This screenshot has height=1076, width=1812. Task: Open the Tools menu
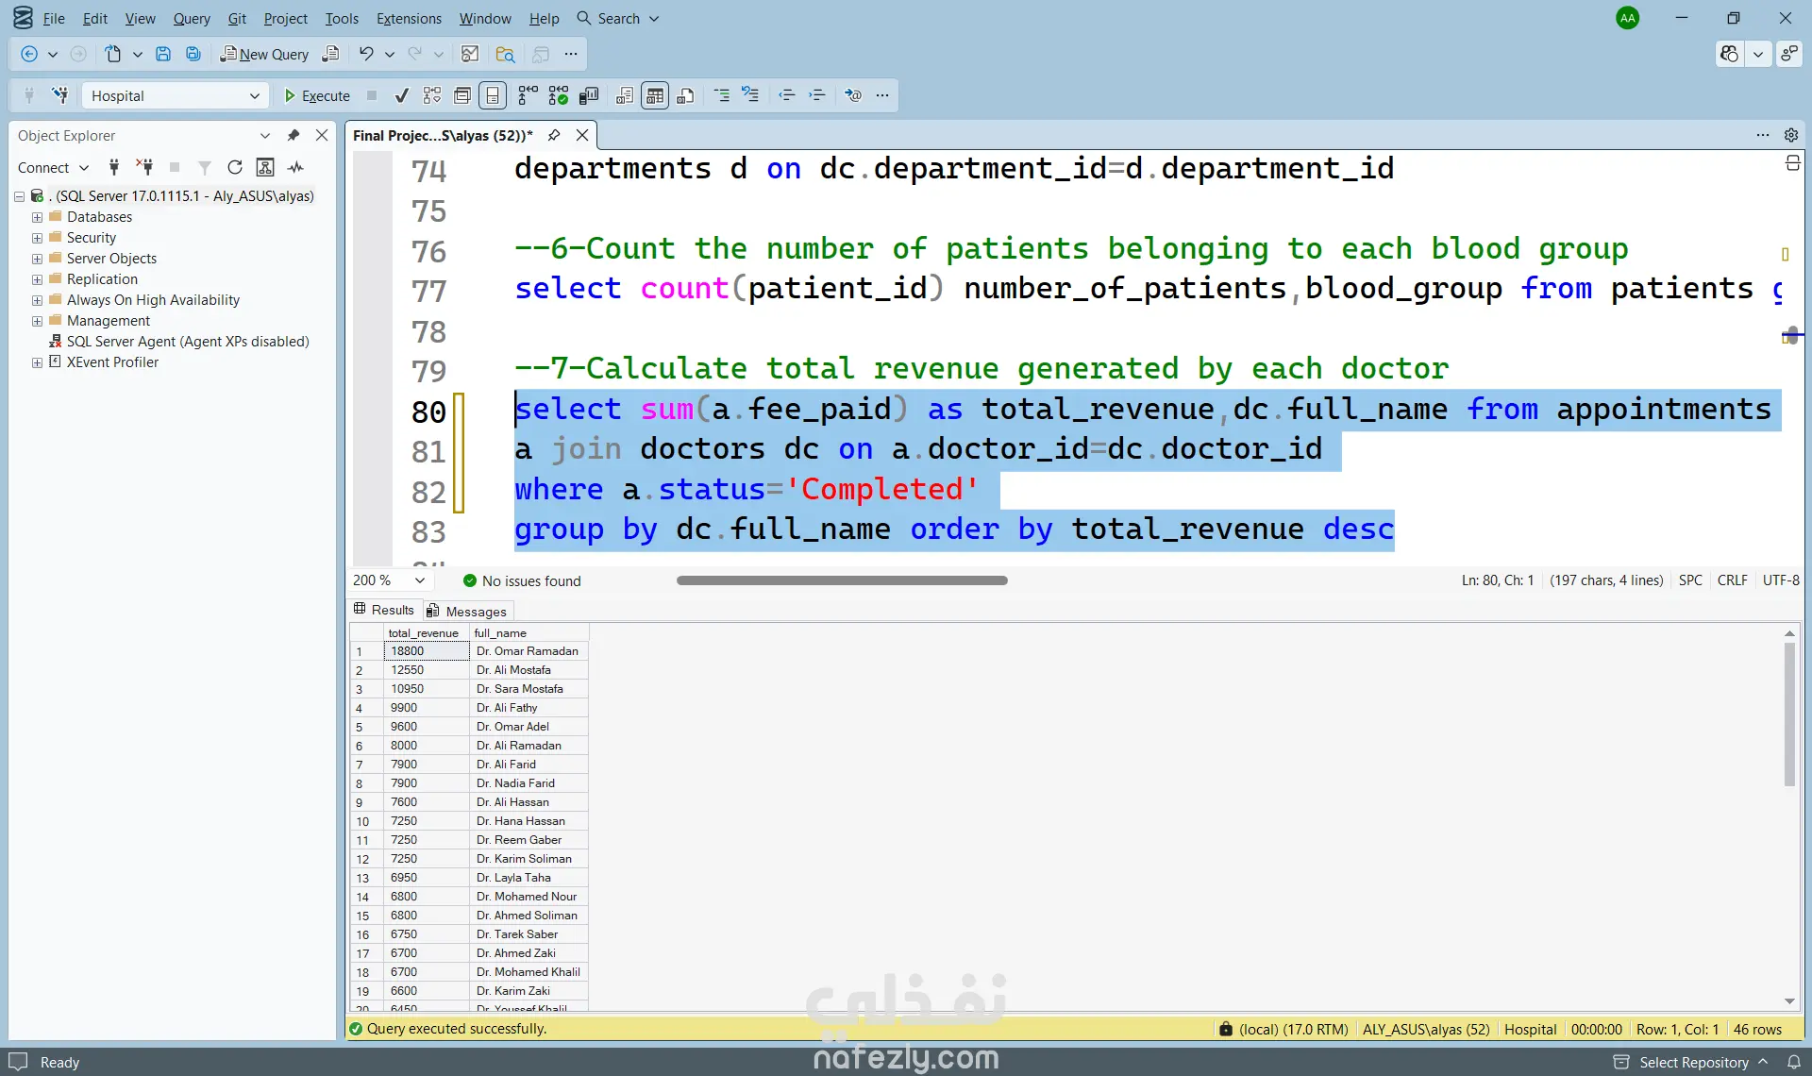(342, 18)
